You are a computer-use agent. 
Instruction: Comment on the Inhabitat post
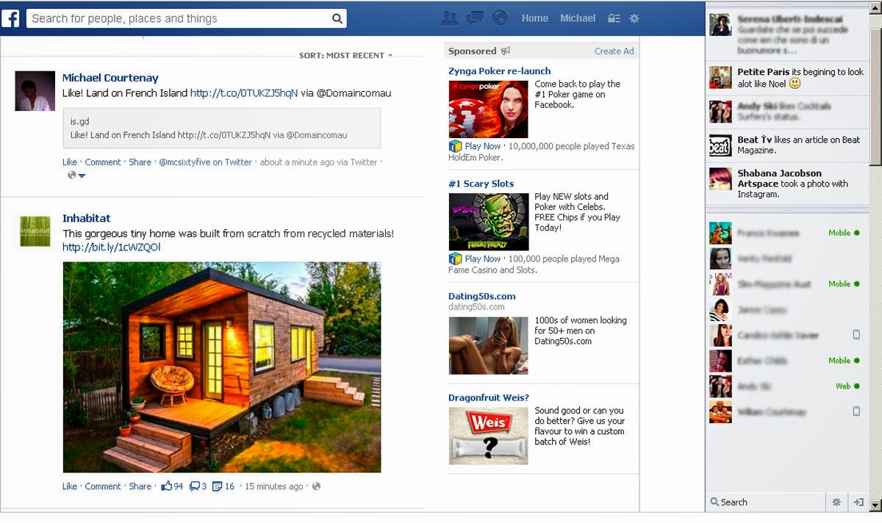[x=103, y=486]
